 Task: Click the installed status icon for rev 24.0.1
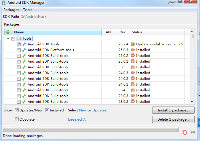[133, 84]
